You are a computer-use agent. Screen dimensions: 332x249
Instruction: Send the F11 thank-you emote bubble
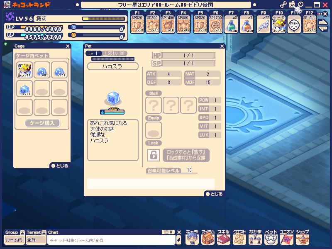(294, 24)
